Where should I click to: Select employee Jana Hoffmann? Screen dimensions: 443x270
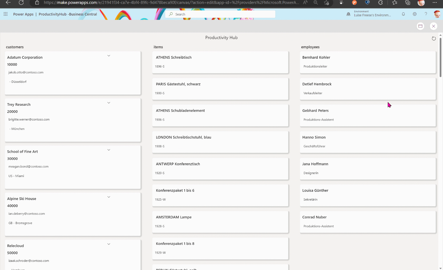tap(368, 169)
